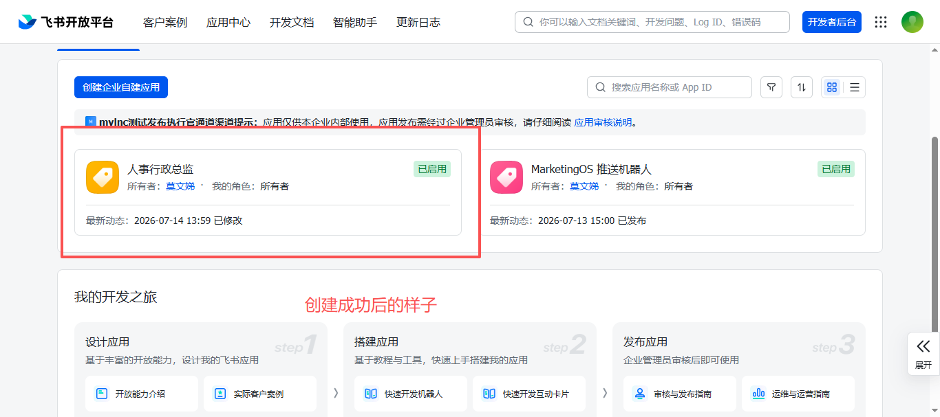Click the 我的开发之旅 heading

point(116,297)
